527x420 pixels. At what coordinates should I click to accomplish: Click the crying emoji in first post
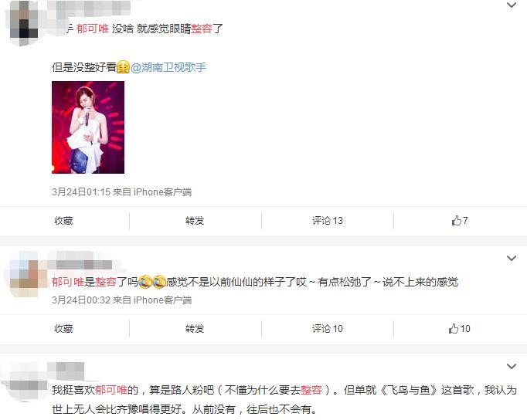pos(123,67)
